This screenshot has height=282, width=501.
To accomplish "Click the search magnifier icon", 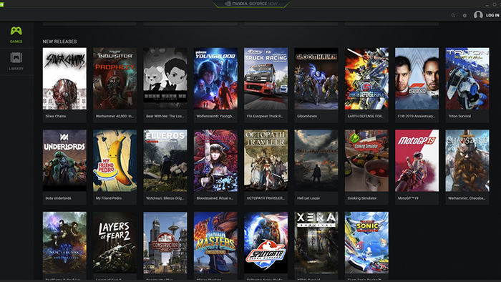I will pyautogui.click(x=453, y=15).
